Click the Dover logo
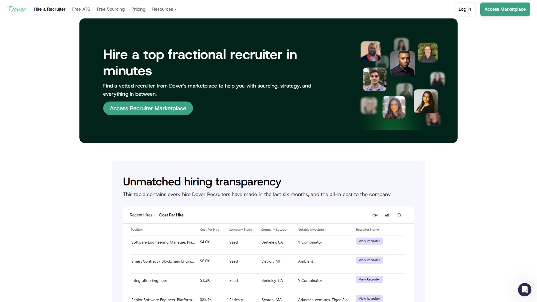This screenshot has height=302, width=537. point(17,9)
